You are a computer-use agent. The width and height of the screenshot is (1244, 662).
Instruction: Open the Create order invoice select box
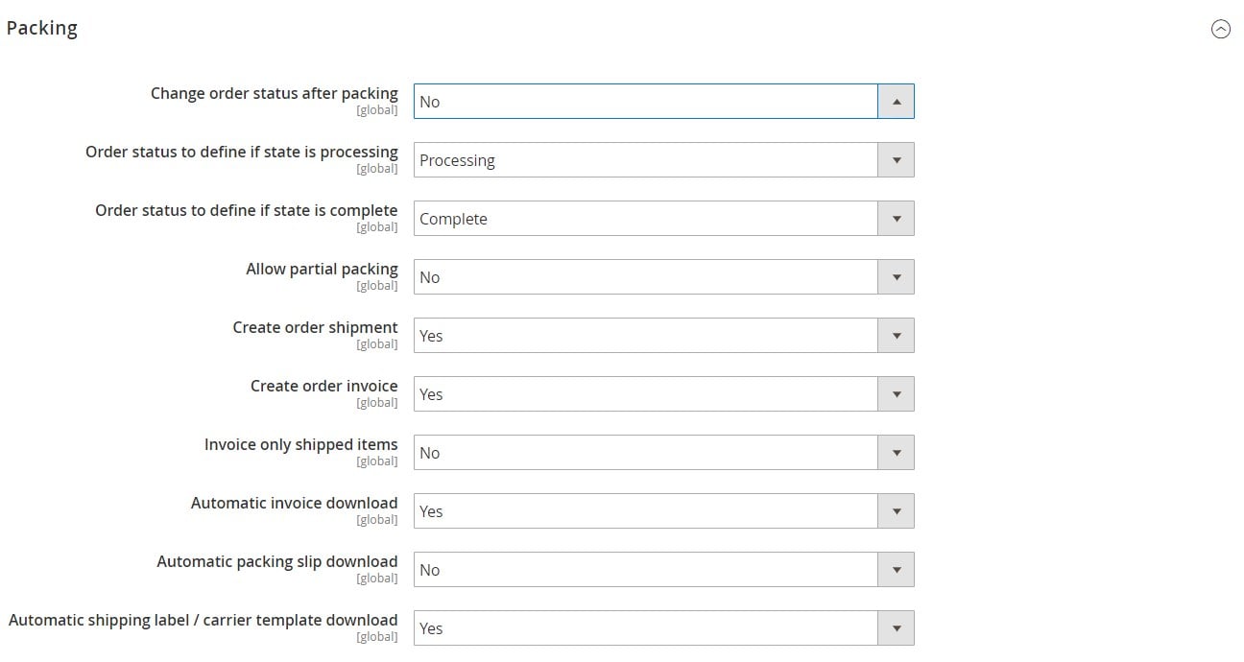pos(663,394)
